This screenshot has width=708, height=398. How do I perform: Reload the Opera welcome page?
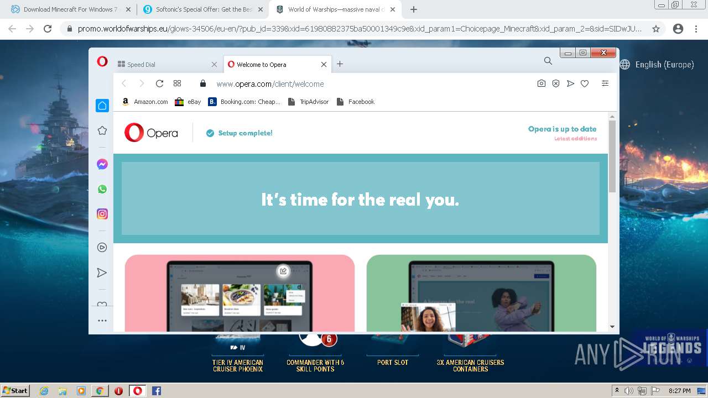[x=159, y=83]
